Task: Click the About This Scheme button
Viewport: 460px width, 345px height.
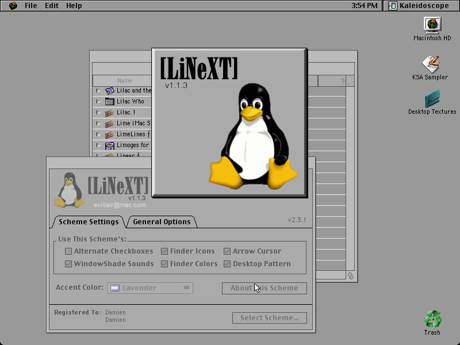Action: 264,288
